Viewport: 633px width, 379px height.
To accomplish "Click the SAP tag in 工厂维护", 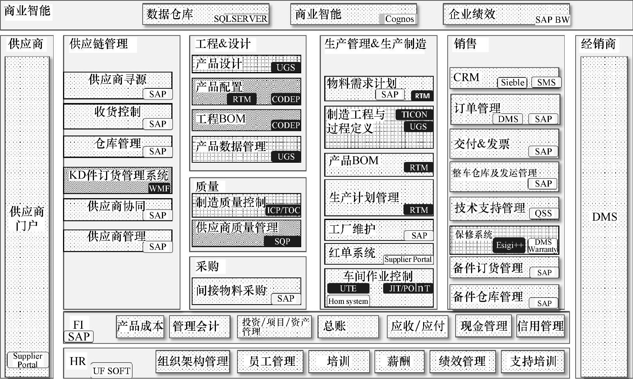I will pyautogui.click(x=419, y=236).
